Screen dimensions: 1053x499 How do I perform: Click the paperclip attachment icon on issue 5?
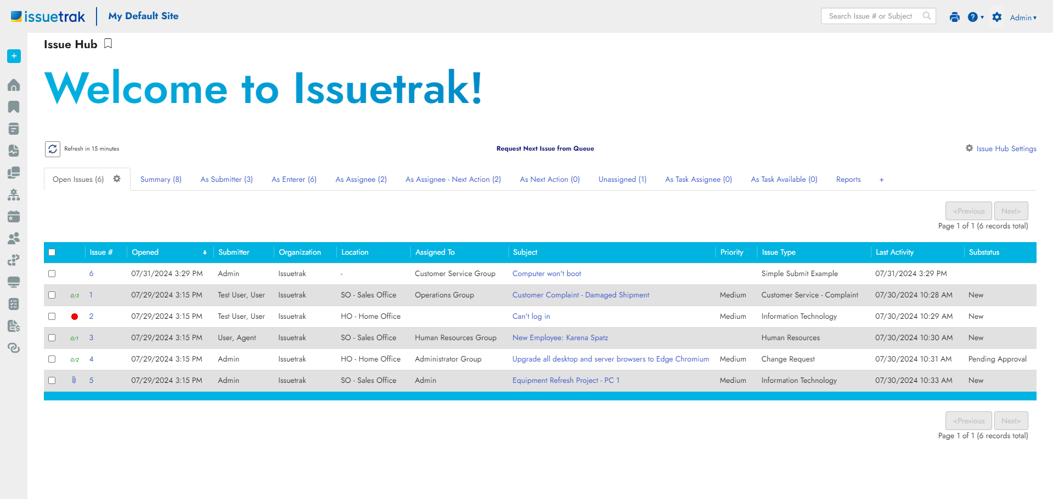pyautogui.click(x=74, y=380)
